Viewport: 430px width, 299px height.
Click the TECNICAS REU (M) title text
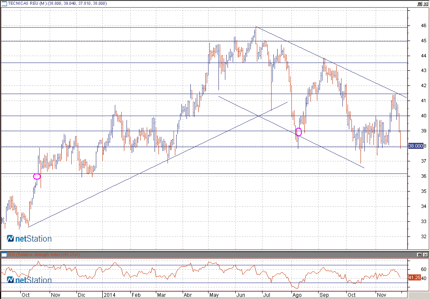[x=28, y=3]
